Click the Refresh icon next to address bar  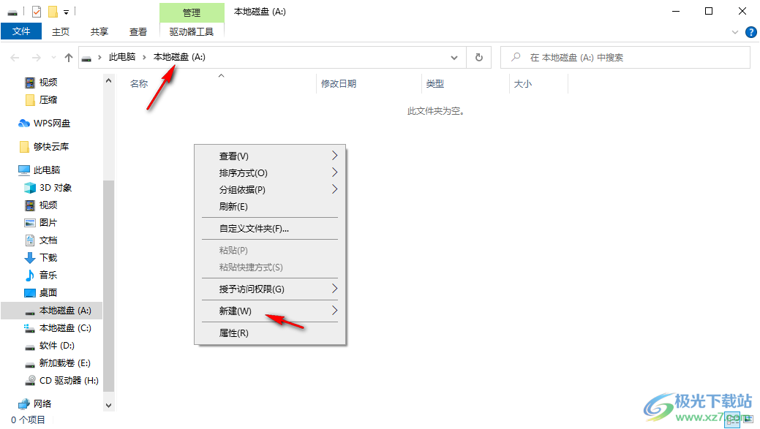479,57
